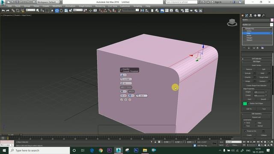Toggle Display Hard Edges checkbox

248,104
